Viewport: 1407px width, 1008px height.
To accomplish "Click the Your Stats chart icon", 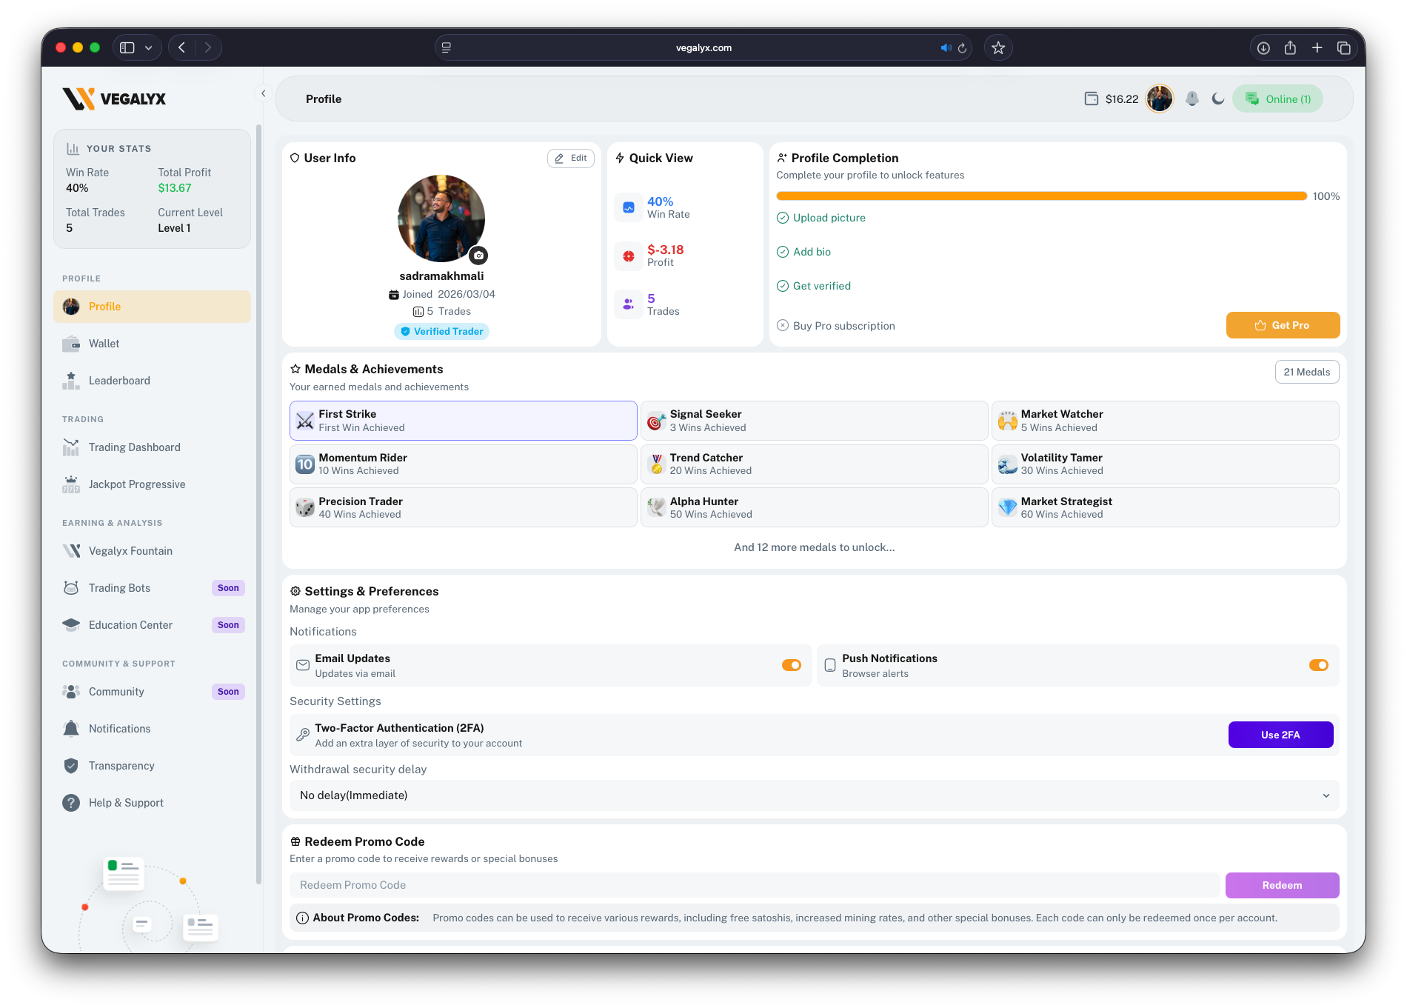I will tap(73, 148).
